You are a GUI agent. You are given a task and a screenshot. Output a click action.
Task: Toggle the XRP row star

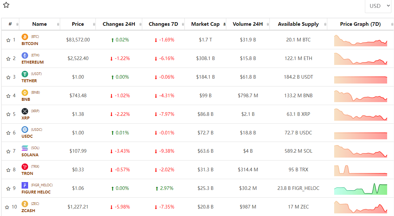pyautogui.click(x=8, y=115)
